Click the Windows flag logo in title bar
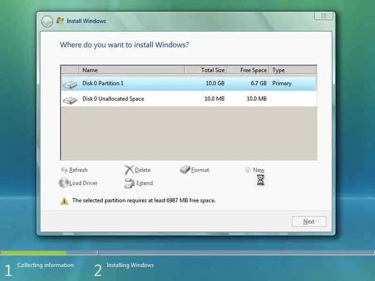This screenshot has height=281, width=375. point(60,21)
